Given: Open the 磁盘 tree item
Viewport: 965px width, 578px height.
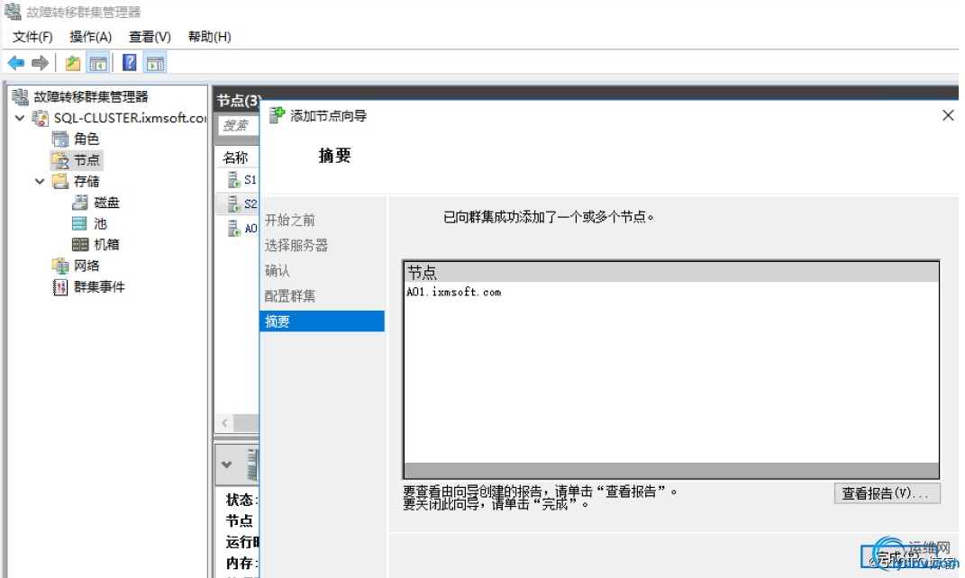Looking at the screenshot, I should coord(106,203).
